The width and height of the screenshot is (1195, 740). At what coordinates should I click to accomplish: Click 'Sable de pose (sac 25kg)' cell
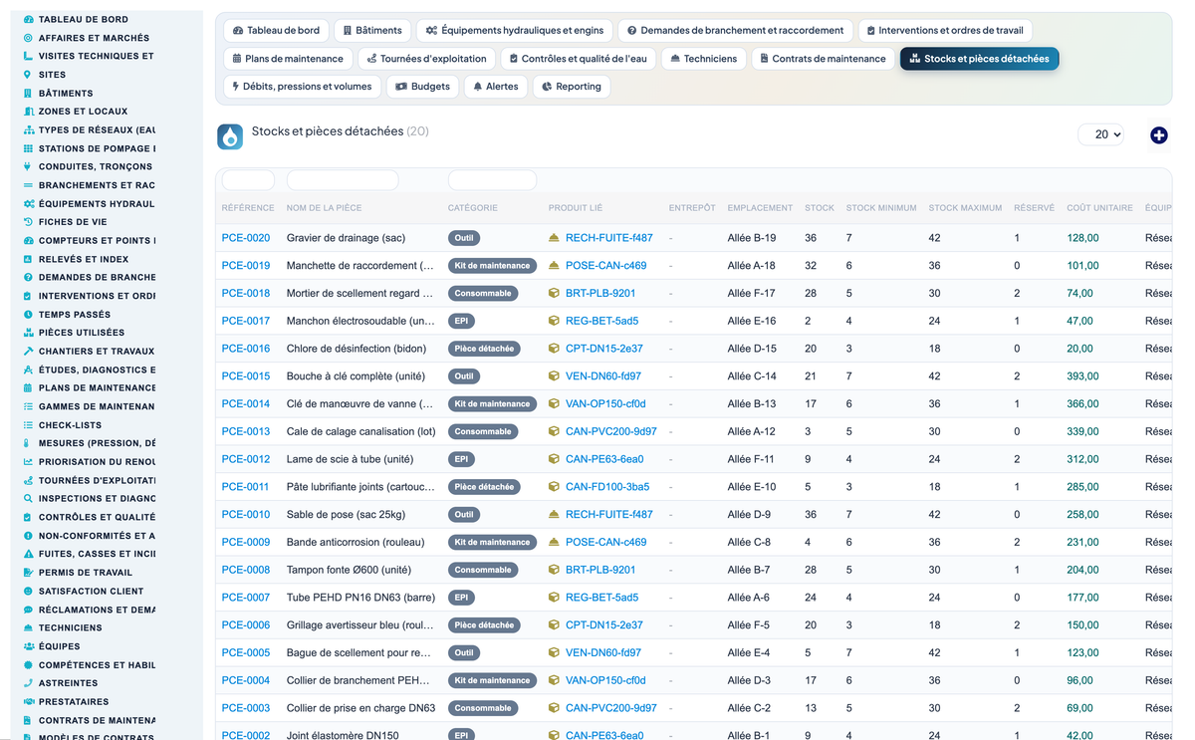345,515
